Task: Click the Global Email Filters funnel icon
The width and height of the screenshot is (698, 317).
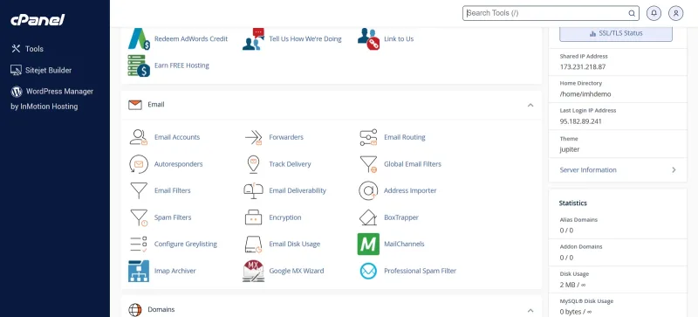Action: (368, 164)
